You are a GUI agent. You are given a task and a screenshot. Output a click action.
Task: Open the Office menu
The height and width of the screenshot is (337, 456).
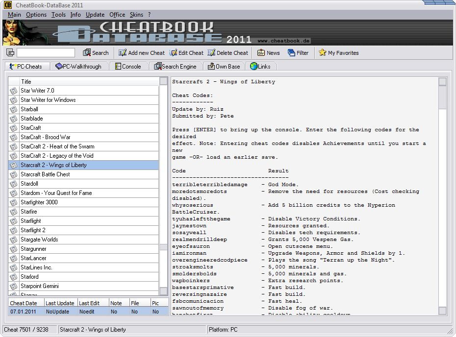pyautogui.click(x=117, y=15)
